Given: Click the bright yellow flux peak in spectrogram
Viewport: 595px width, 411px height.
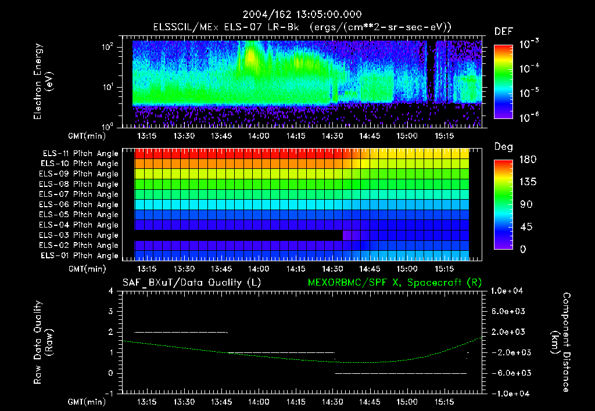Looking at the screenshot, I should [250, 57].
